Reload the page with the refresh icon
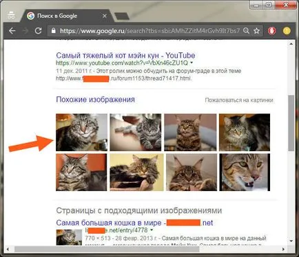Screen dimensions: 299x257 click(38, 31)
